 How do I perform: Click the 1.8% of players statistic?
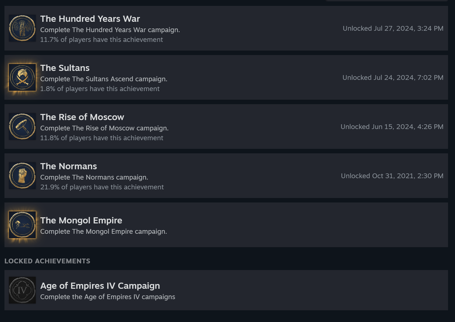[x=100, y=89]
